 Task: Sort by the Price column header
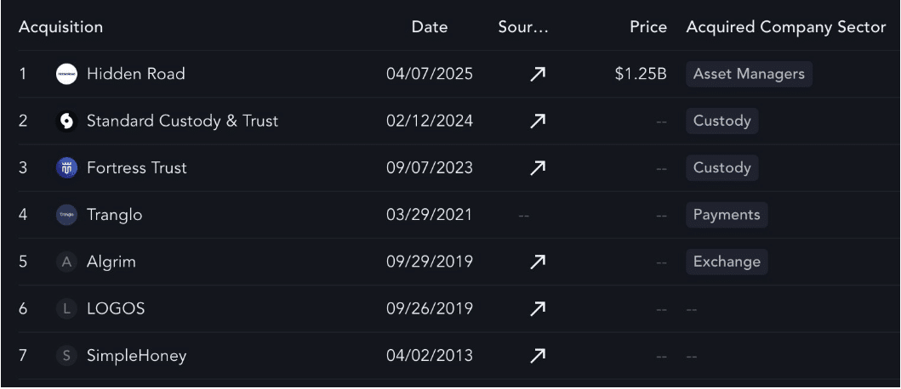648,27
